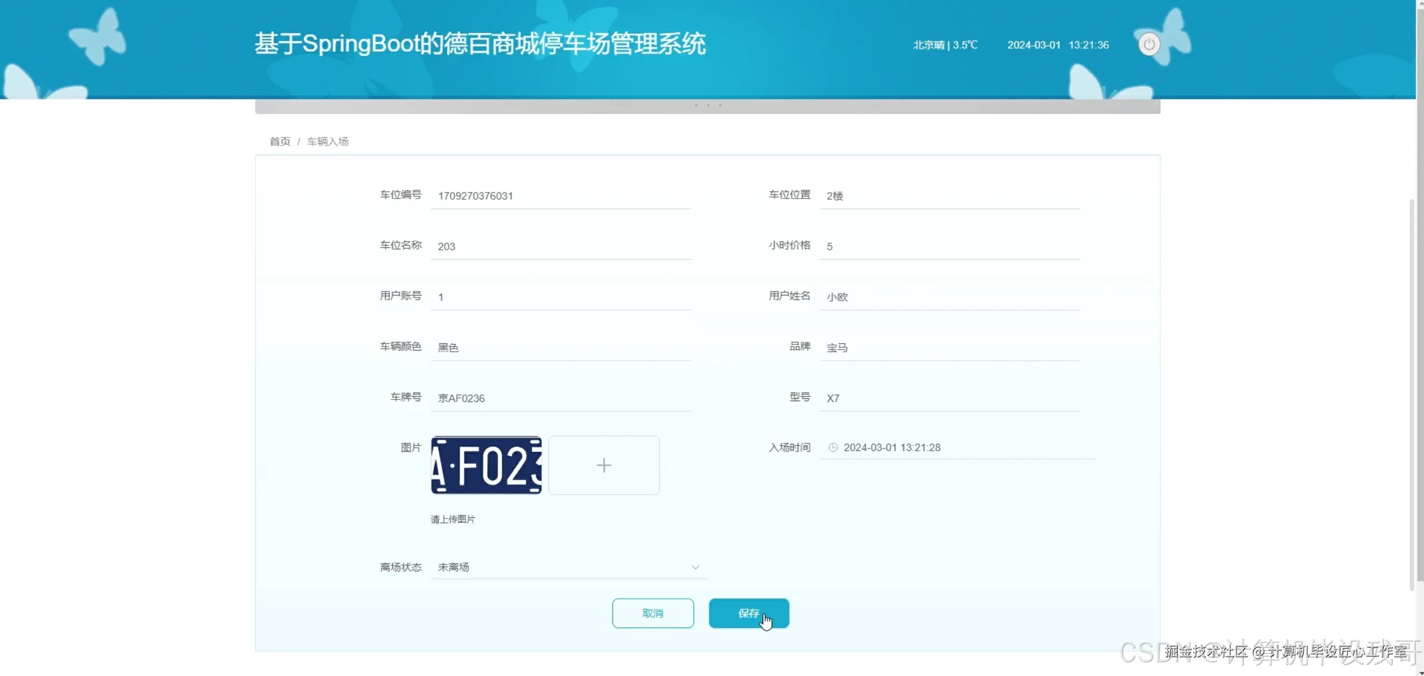1424x676 pixels.
Task: Click the uploaded license plate image thumbnail
Action: (486, 465)
